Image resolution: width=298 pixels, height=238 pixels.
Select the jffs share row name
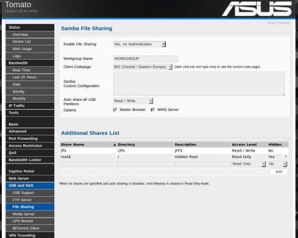64,151
